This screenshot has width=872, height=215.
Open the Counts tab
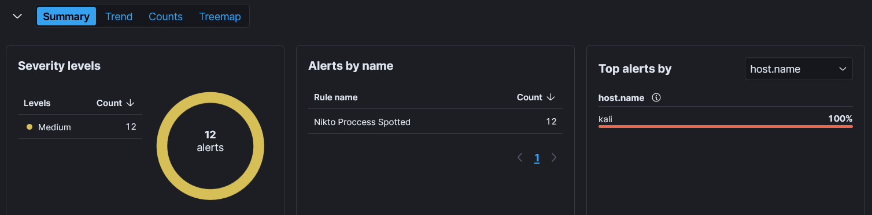click(x=165, y=16)
